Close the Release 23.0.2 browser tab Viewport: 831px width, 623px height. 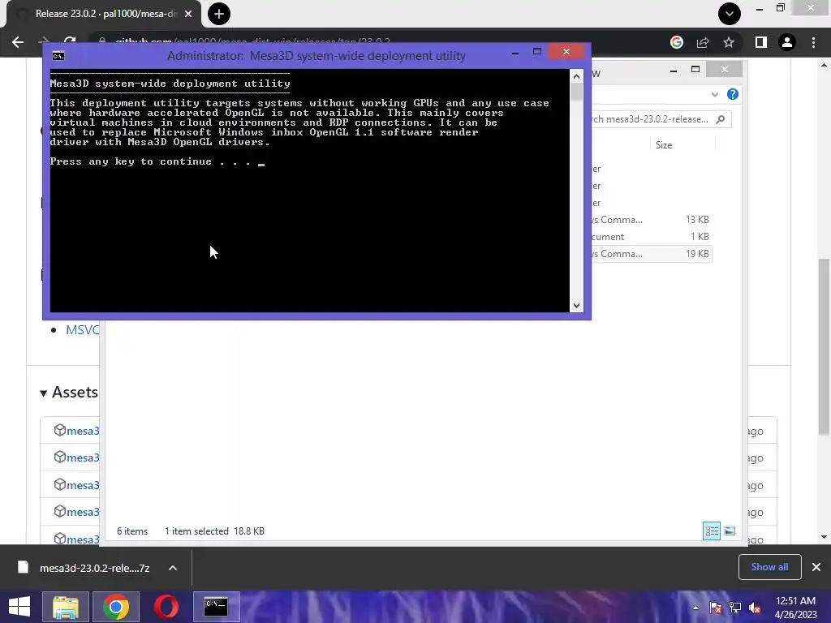click(x=188, y=14)
